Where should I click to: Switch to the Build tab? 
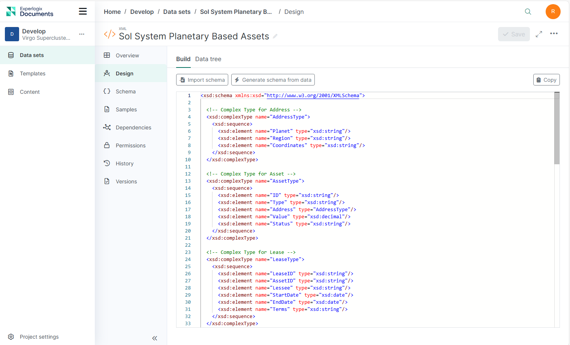[183, 59]
